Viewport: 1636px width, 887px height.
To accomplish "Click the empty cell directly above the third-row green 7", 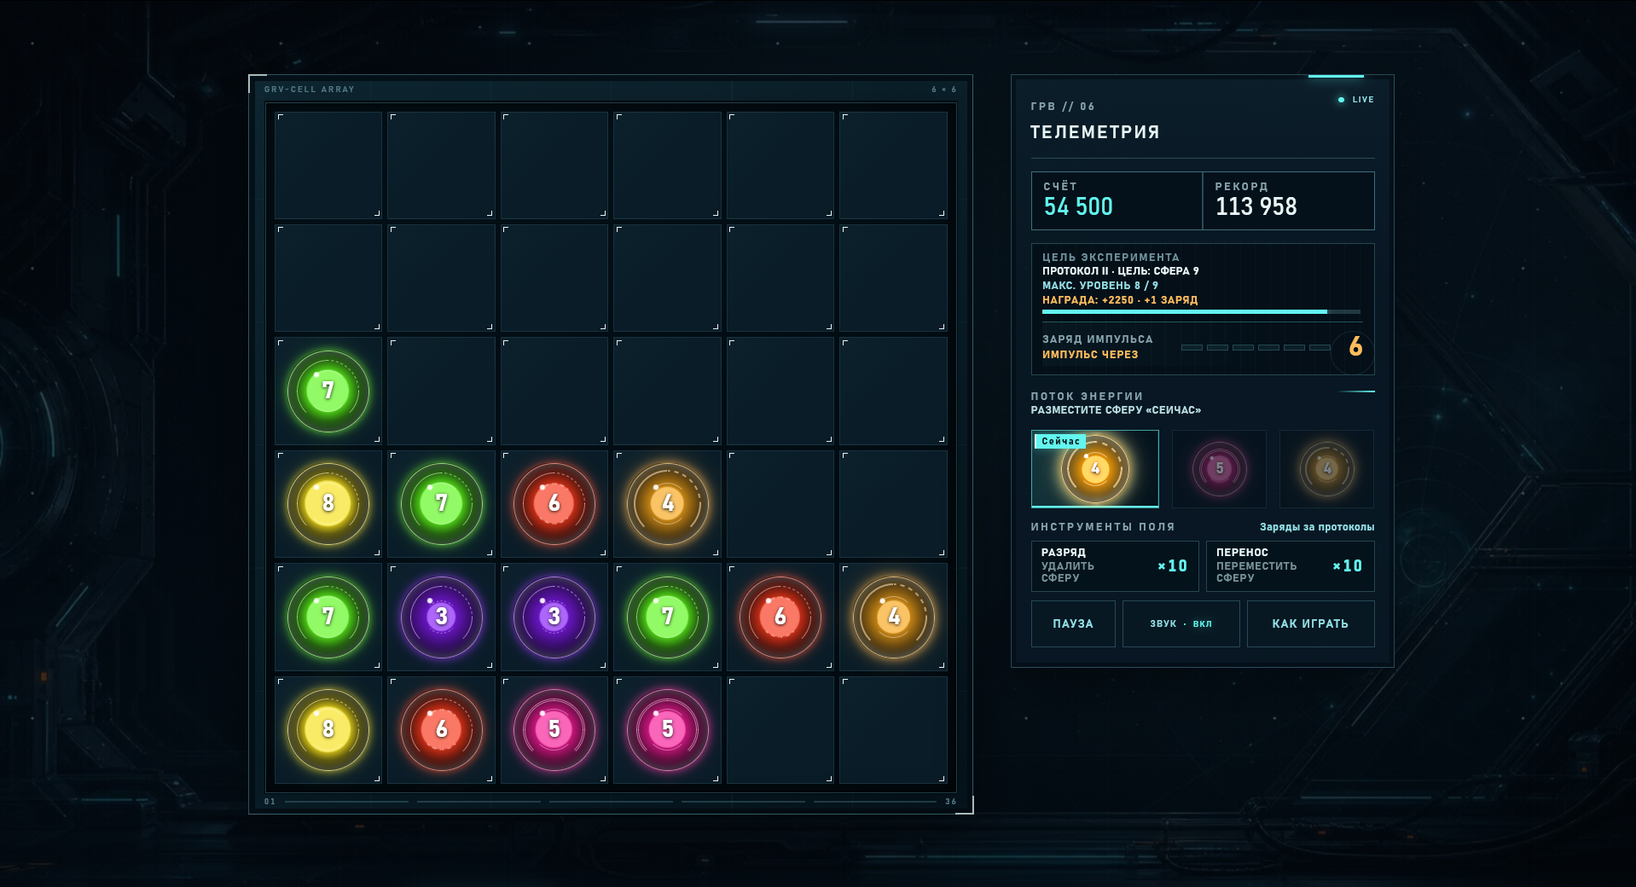I will pos(328,278).
